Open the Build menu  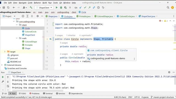tap(45, 3)
